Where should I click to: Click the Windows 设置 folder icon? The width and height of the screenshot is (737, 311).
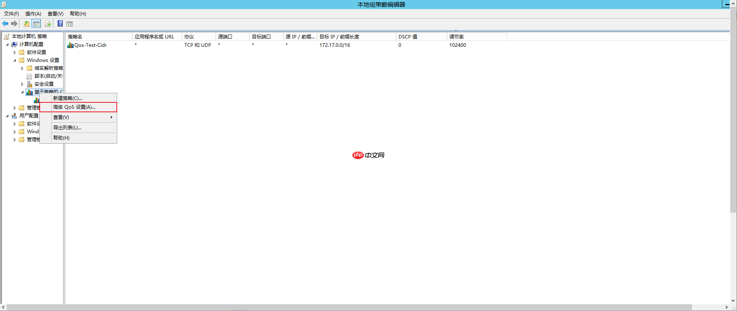22,60
